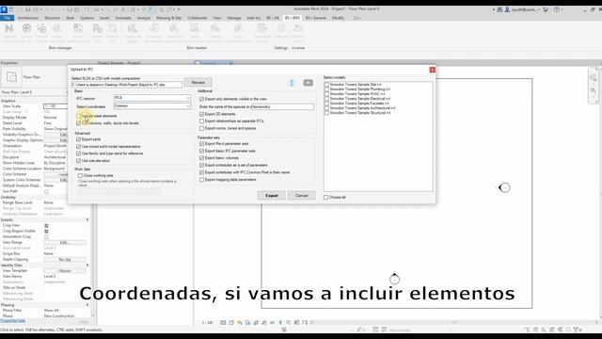Open the Visual Style icon in view control bar
This screenshot has width=602, height=339.
point(231,323)
